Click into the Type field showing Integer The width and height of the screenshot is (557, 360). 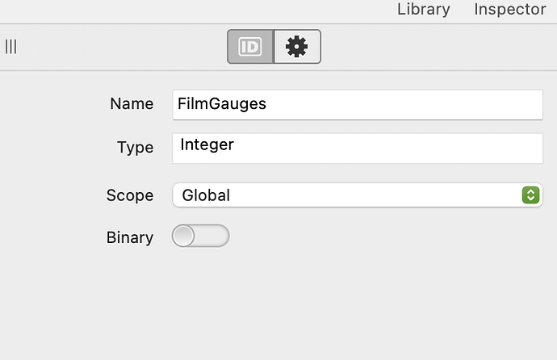pyautogui.click(x=358, y=149)
